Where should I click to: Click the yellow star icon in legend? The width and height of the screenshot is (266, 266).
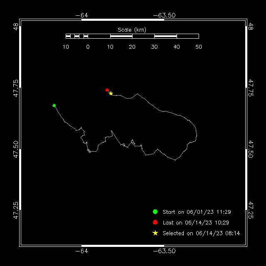[x=155, y=233]
